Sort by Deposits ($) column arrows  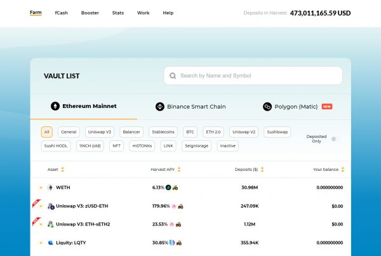tap(262, 170)
